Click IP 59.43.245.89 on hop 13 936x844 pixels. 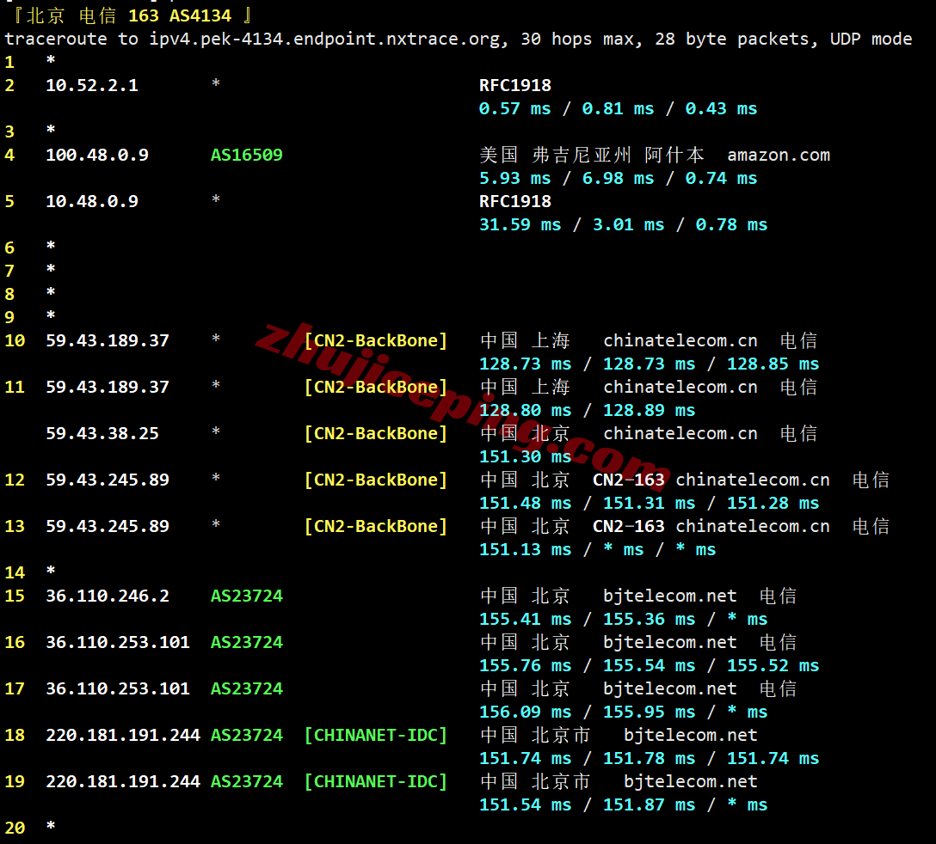pyautogui.click(x=108, y=527)
